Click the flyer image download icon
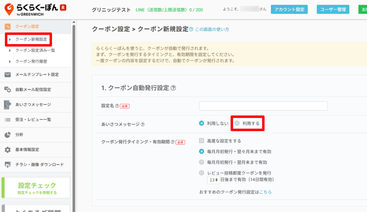The image size is (367, 212). tap(8, 165)
